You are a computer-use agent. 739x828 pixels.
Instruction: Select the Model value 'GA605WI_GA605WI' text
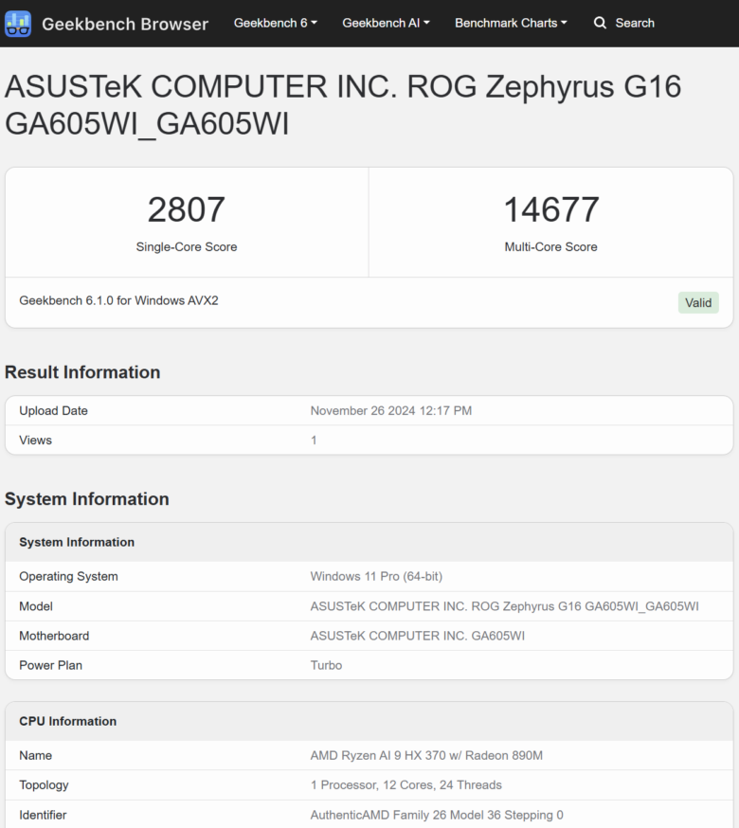tap(641, 606)
